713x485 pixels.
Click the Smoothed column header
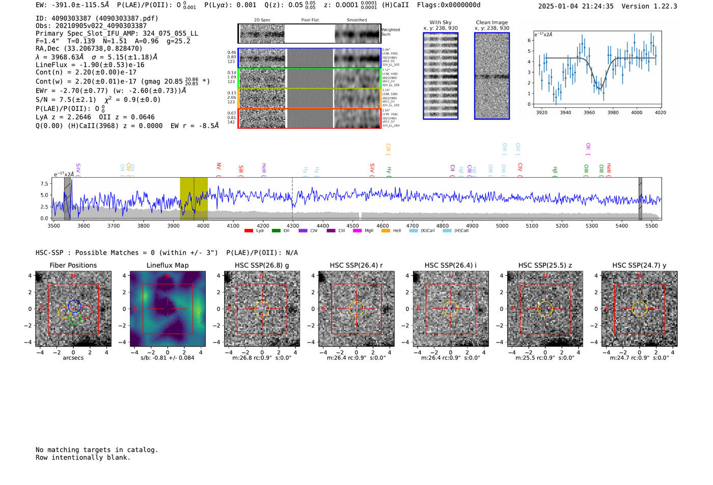(357, 20)
